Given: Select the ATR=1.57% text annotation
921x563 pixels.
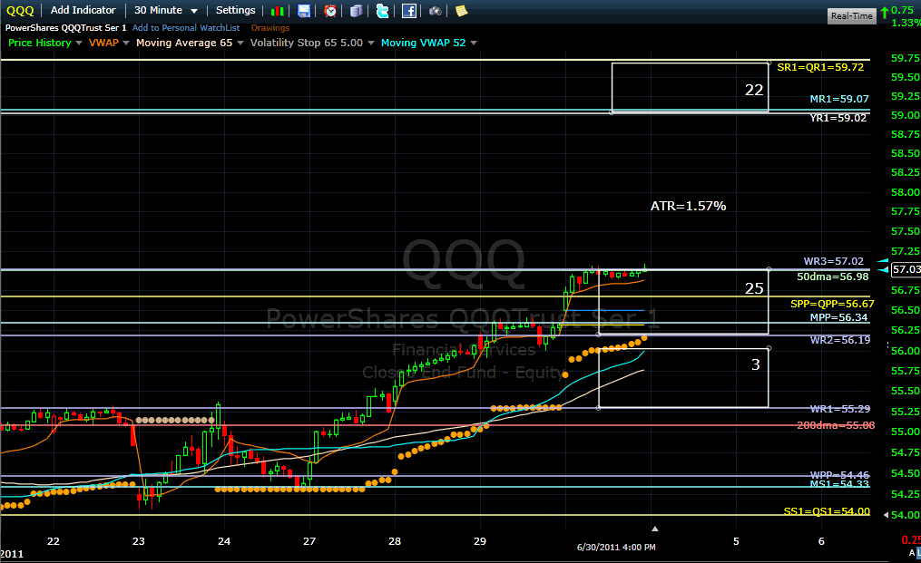Looking at the screenshot, I should tap(688, 206).
